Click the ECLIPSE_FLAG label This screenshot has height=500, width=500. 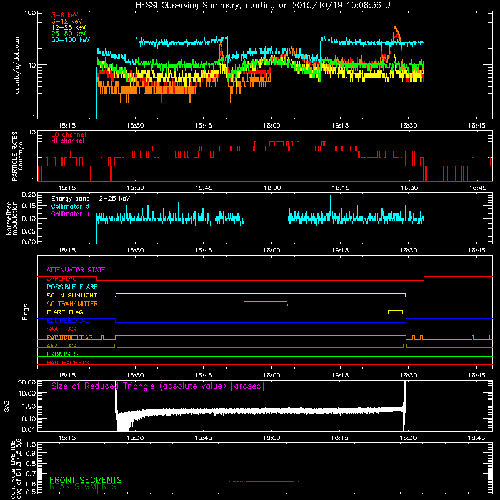(68, 321)
